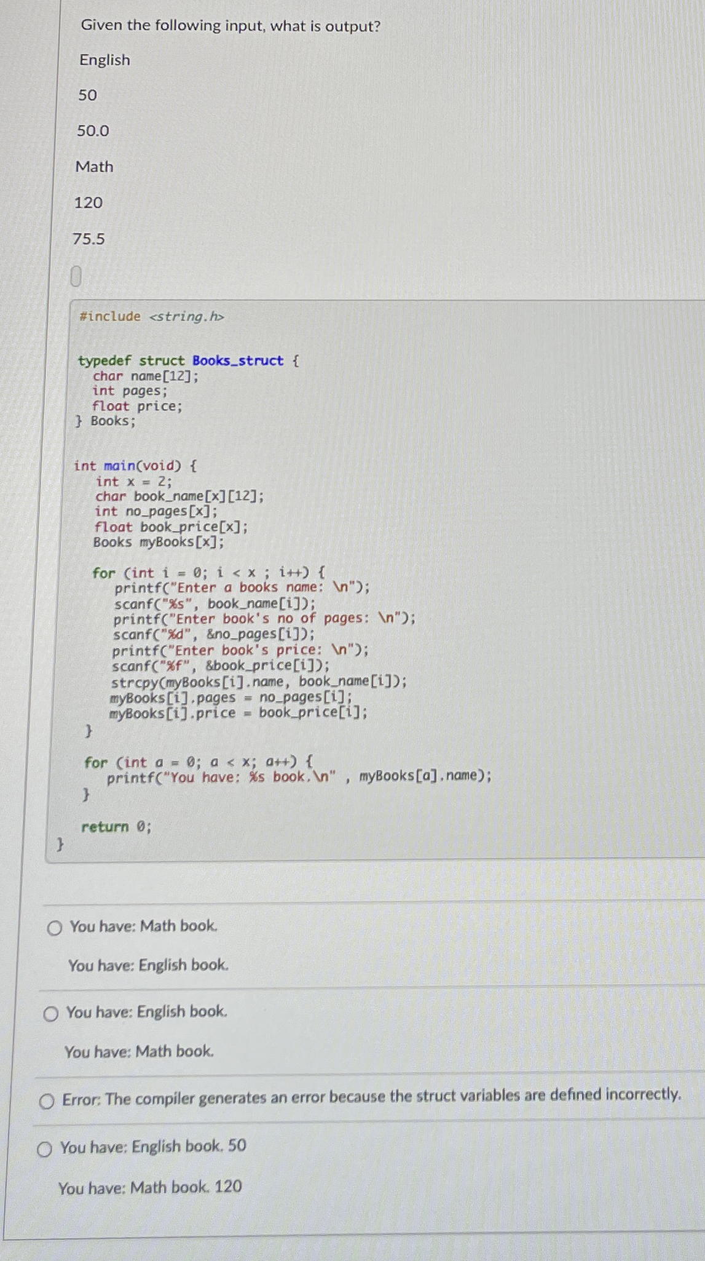
Task: Click the 'typedef struct Books_struct {' line
Action: click(189, 360)
